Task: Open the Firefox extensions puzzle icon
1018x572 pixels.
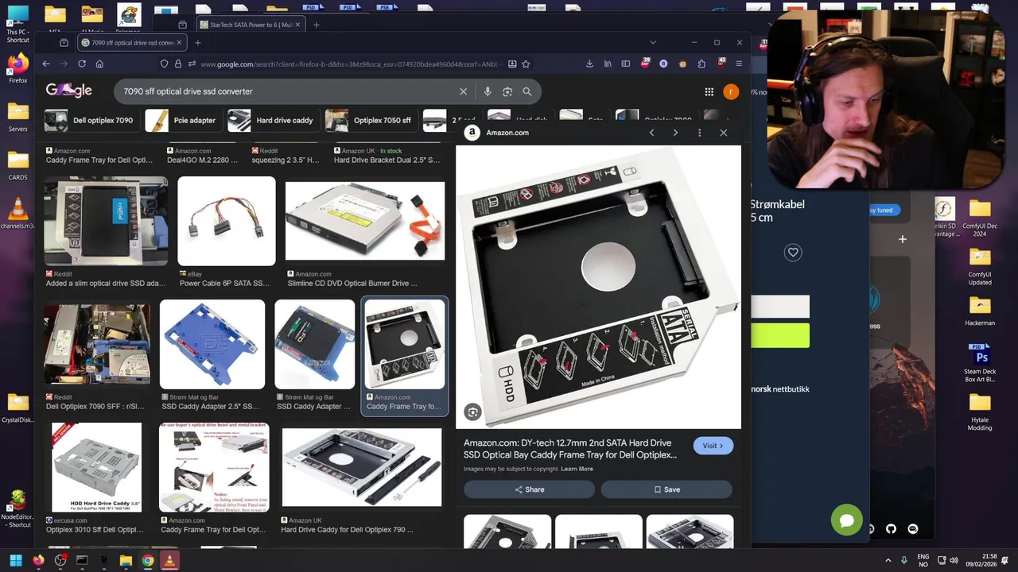Action: tap(701, 64)
